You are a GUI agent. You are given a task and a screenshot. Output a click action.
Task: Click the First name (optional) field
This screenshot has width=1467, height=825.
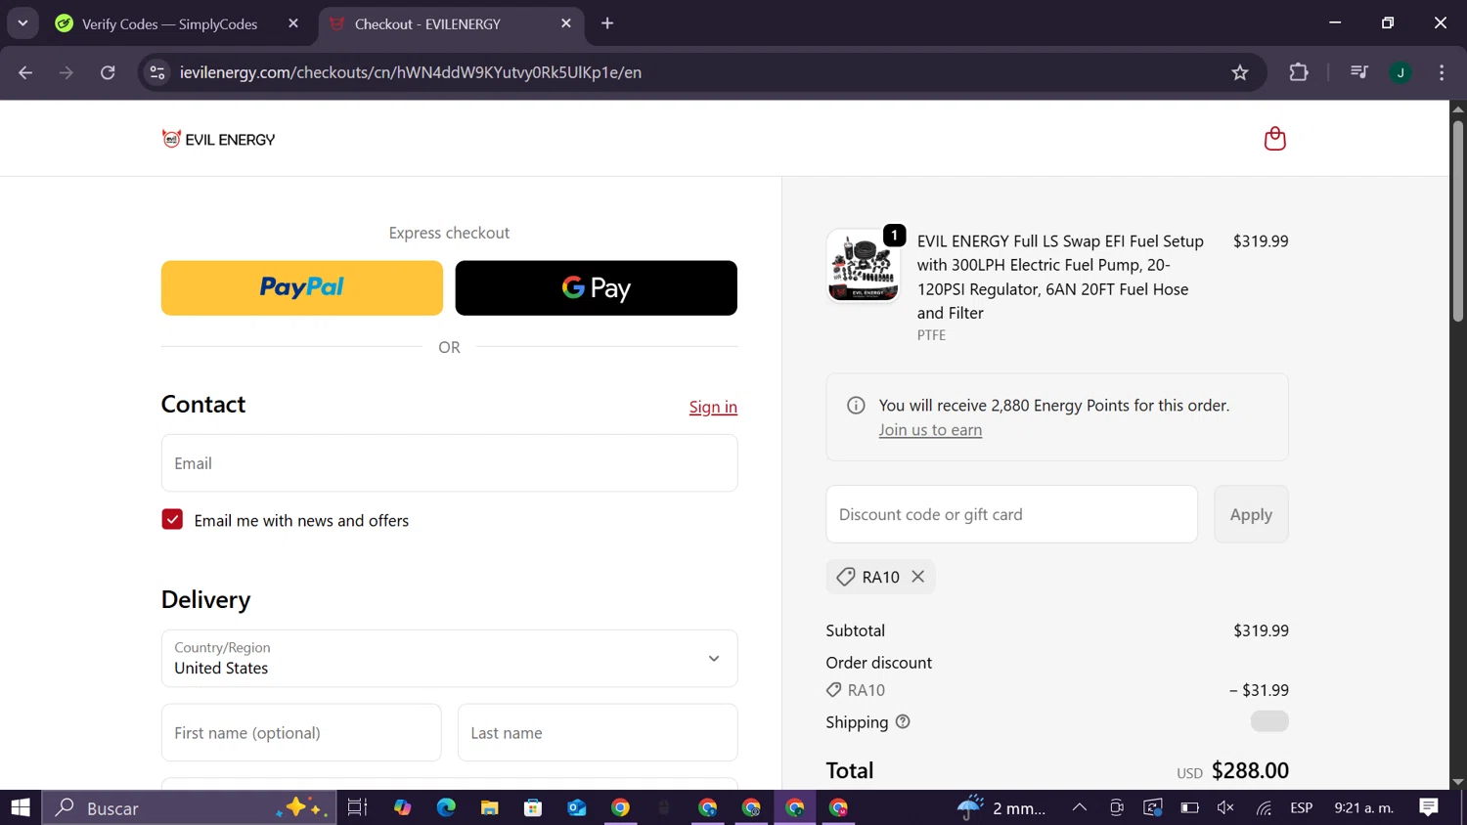click(301, 733)
